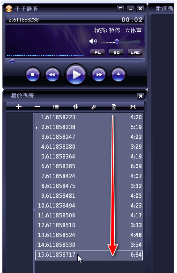Select track 8.611858475
Viewport: 177px width, 273px height.
point(89,186)
